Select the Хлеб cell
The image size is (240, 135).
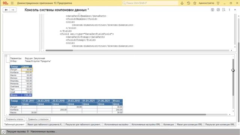(16, 92)
